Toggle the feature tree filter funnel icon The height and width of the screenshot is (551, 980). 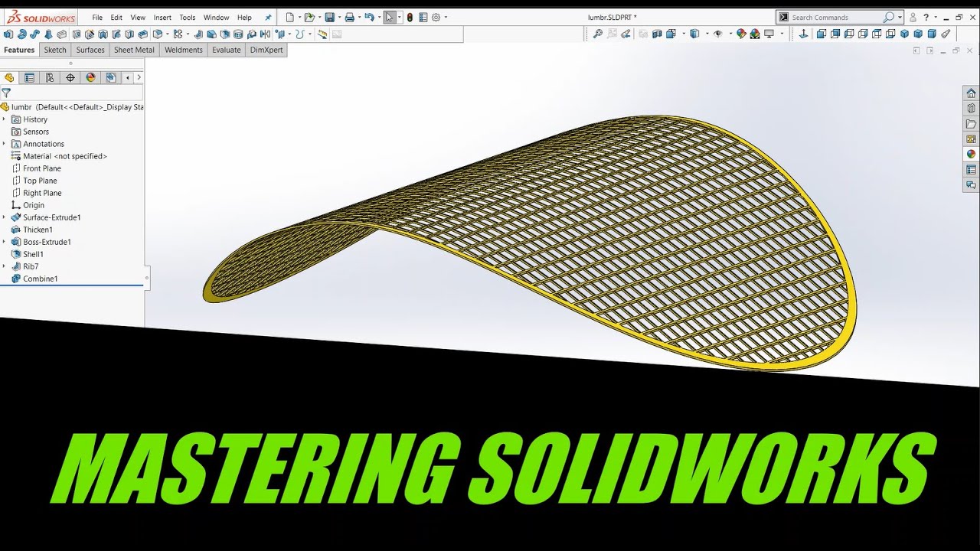[6, 93]
